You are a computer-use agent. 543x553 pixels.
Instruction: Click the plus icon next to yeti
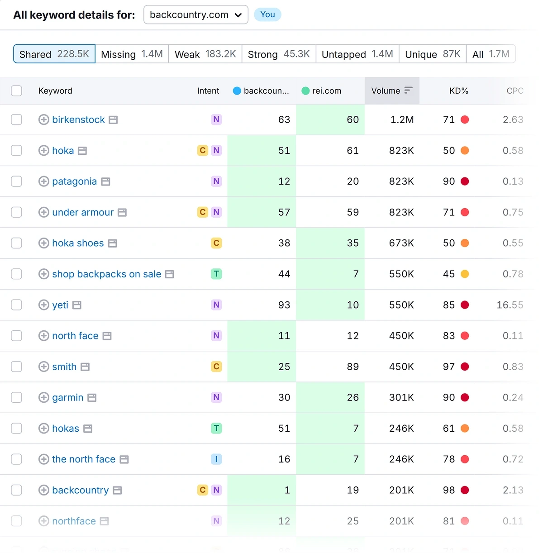coord(44,305)
